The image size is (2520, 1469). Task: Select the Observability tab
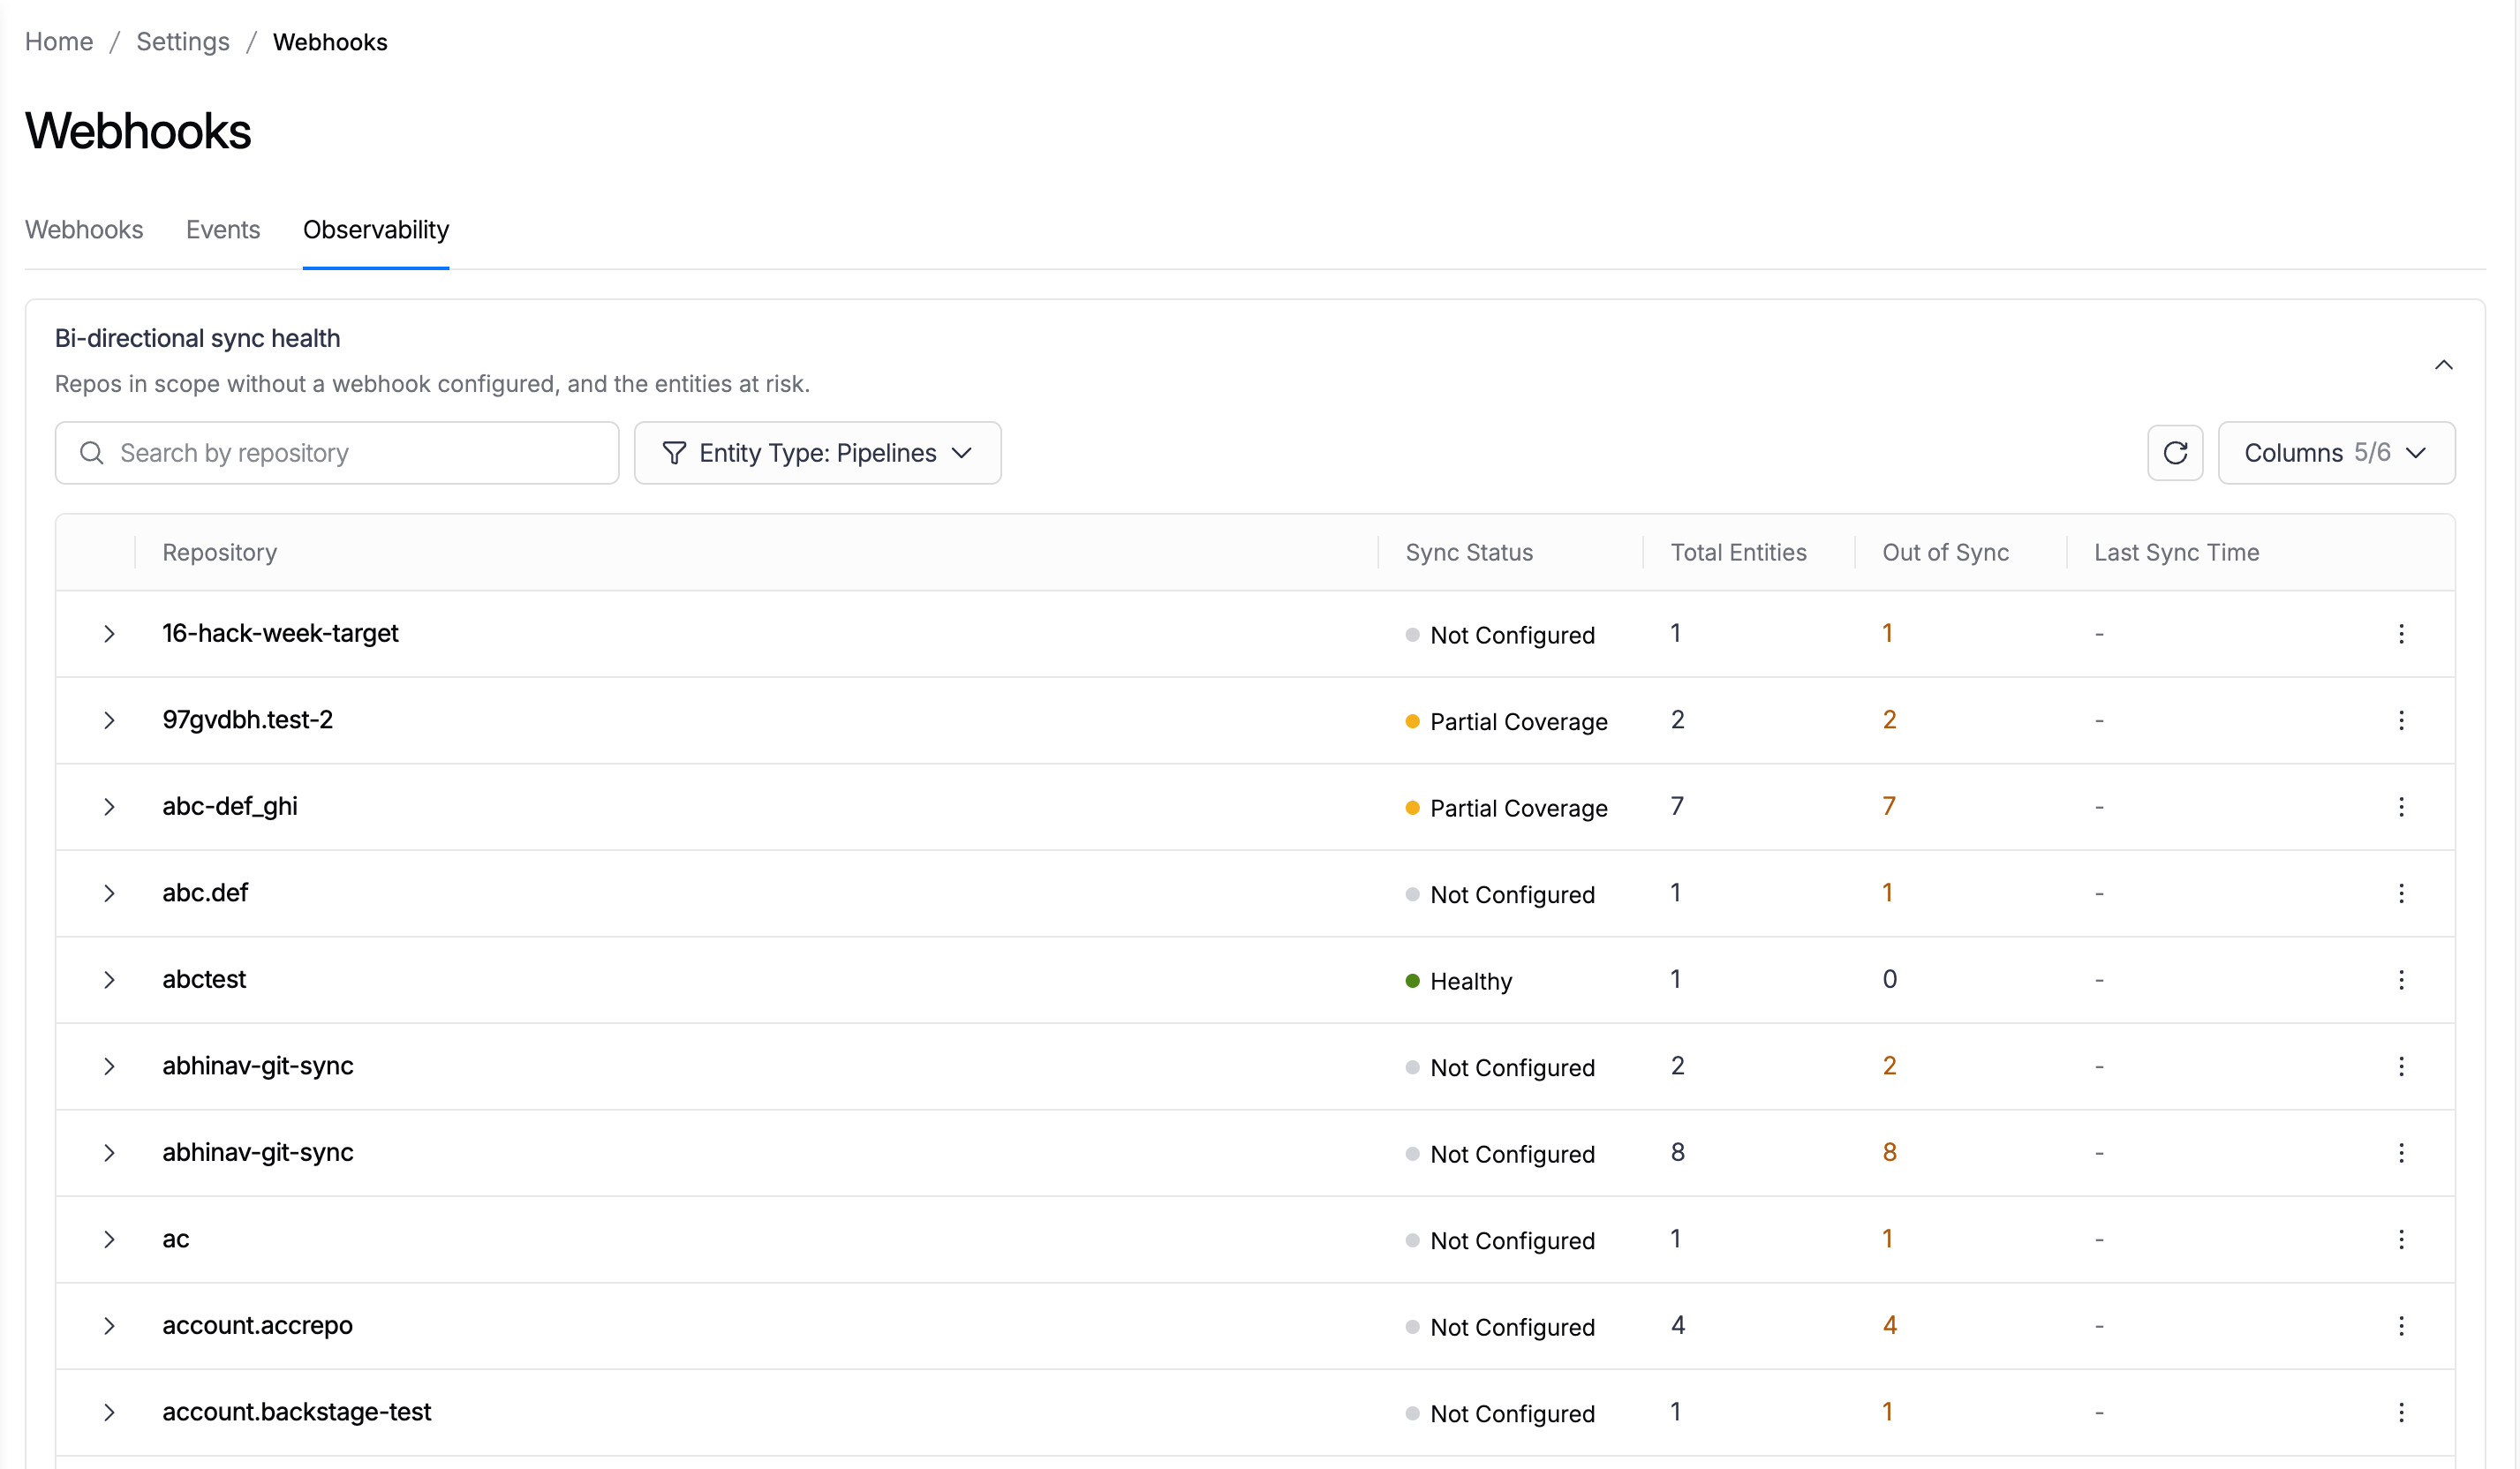coord(376,230)
